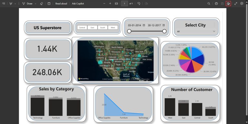Click the California label on the map
Screen dimensions: 248x124
click(100, 58)
